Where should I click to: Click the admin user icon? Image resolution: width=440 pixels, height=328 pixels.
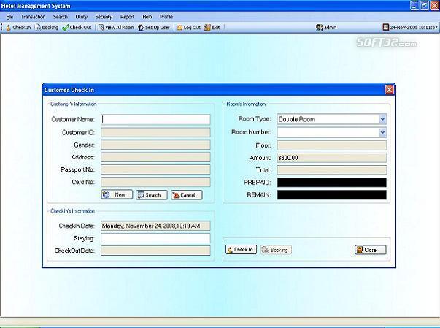(320, 28)
